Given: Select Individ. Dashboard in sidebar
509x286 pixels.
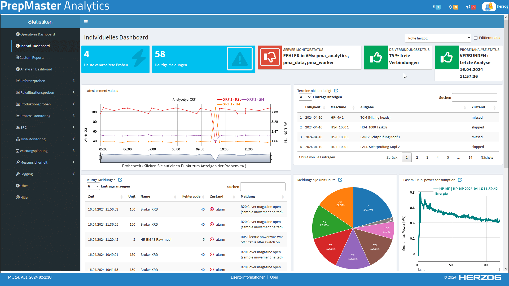Looking at the screenshot, I should [33, 46].
